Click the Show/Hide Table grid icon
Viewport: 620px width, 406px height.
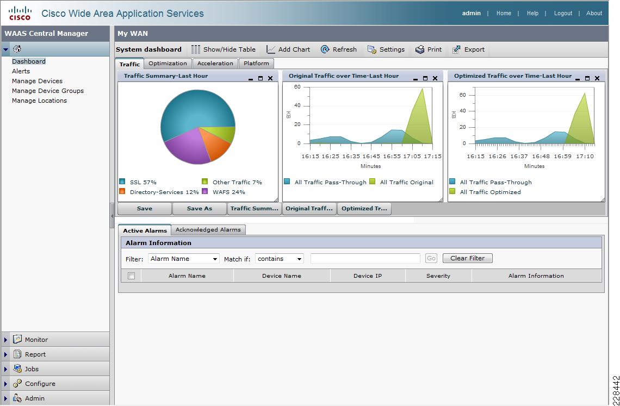coord(196,49)
